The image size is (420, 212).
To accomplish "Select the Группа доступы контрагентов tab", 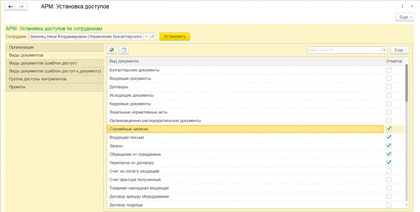I will (x=55, y=79).
